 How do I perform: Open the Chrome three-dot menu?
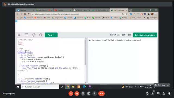click(x=156, y=14)
